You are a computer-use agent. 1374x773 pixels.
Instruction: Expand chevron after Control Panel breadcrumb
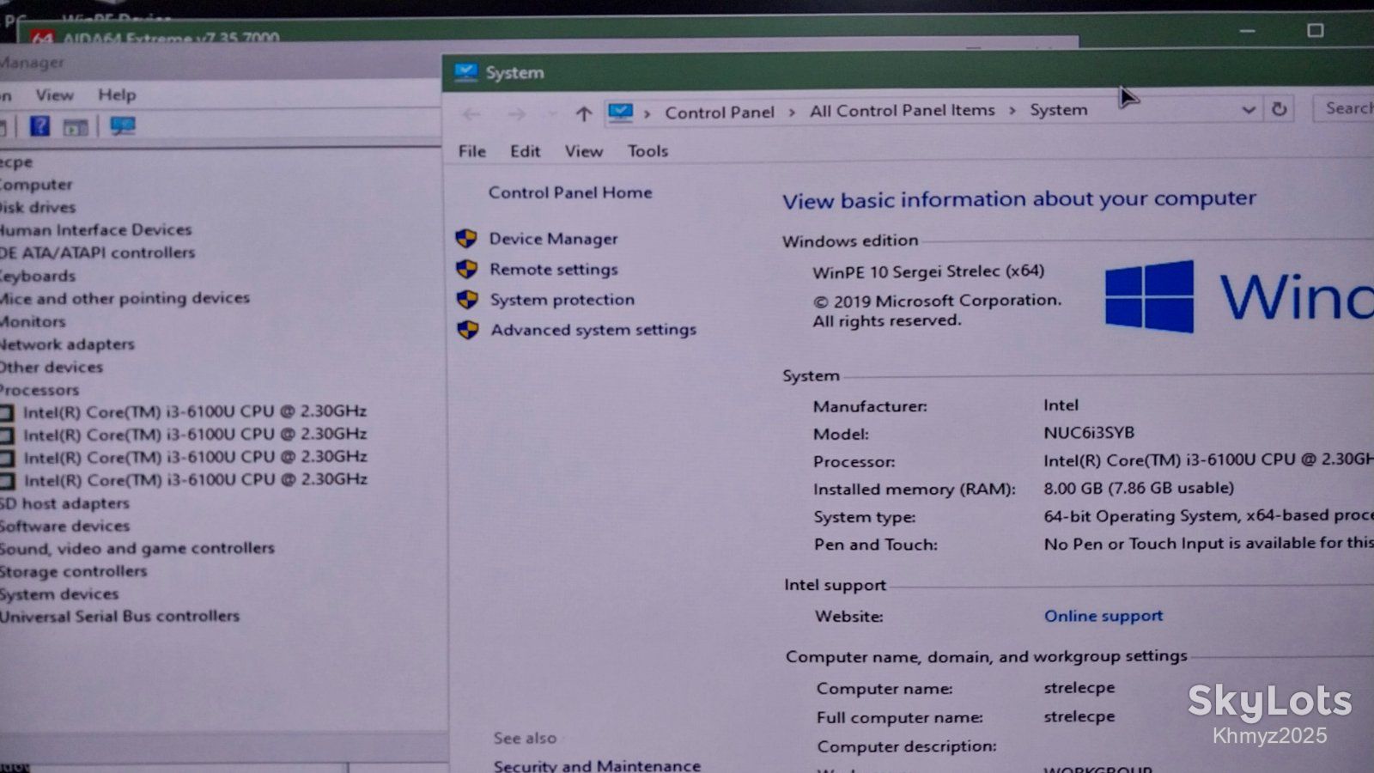(792, 113)
